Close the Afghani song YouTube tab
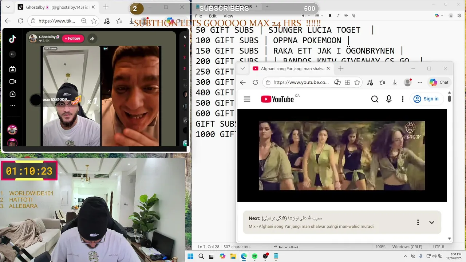Viewport: 466px width, 262px height. point(328,68)
